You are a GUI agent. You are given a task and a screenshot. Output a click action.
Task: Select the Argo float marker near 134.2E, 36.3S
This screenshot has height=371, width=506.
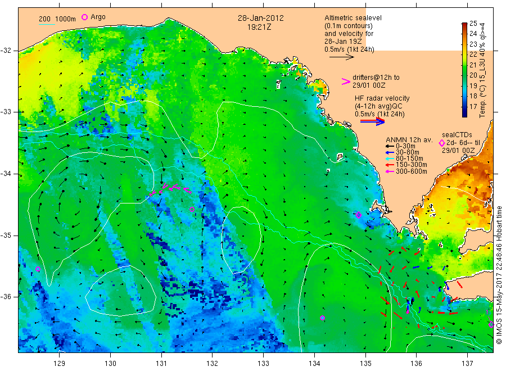[322, 318]
